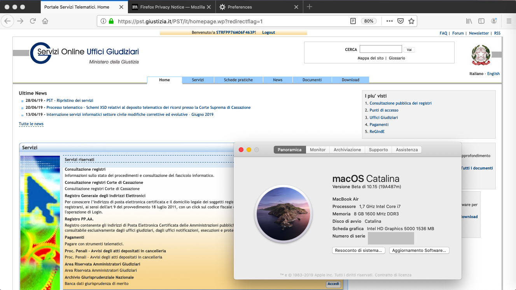The width and height of the screenshot is (516, 290).
Task: Select Archiviazione tab in About This Mac
Action: (x=347, y=150)
